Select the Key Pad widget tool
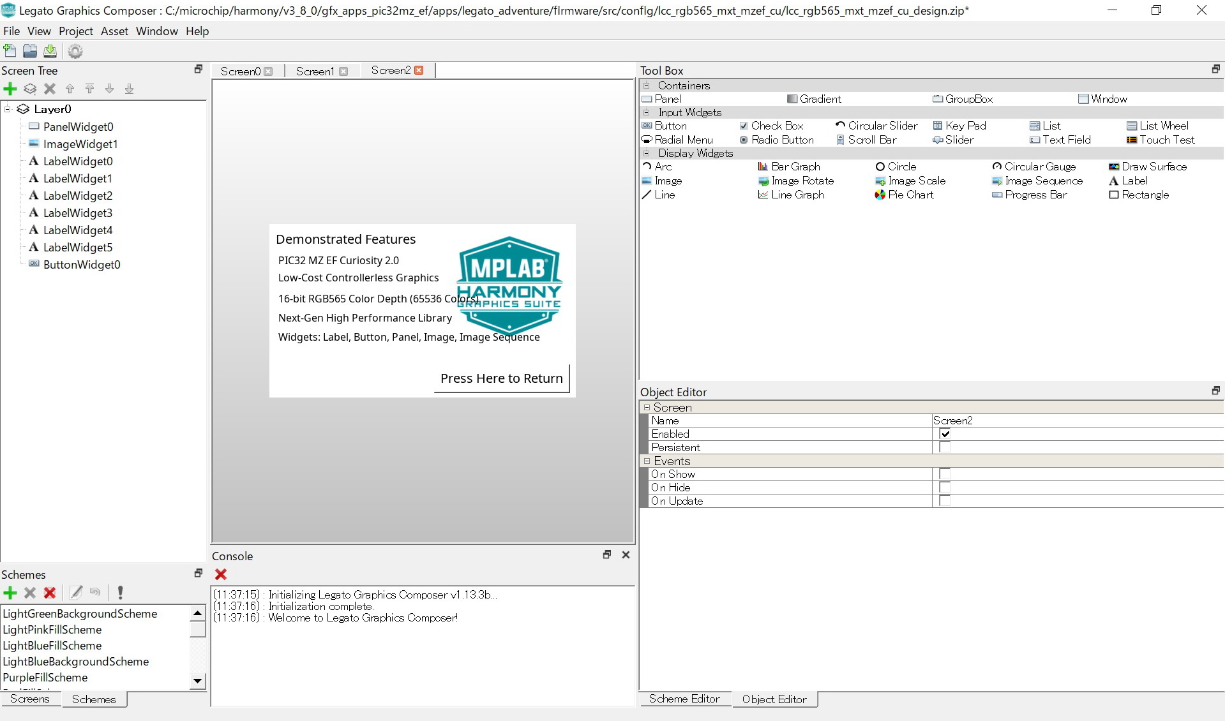Viewport: 1225px width, 721px height. coord(959,126)
